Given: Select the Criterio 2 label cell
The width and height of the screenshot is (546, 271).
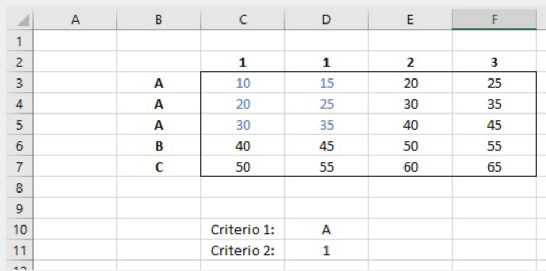Looking at the screenshot, I should 242,251.
